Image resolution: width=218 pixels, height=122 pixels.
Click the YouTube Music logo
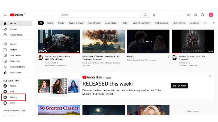click(x=92, y=77)
